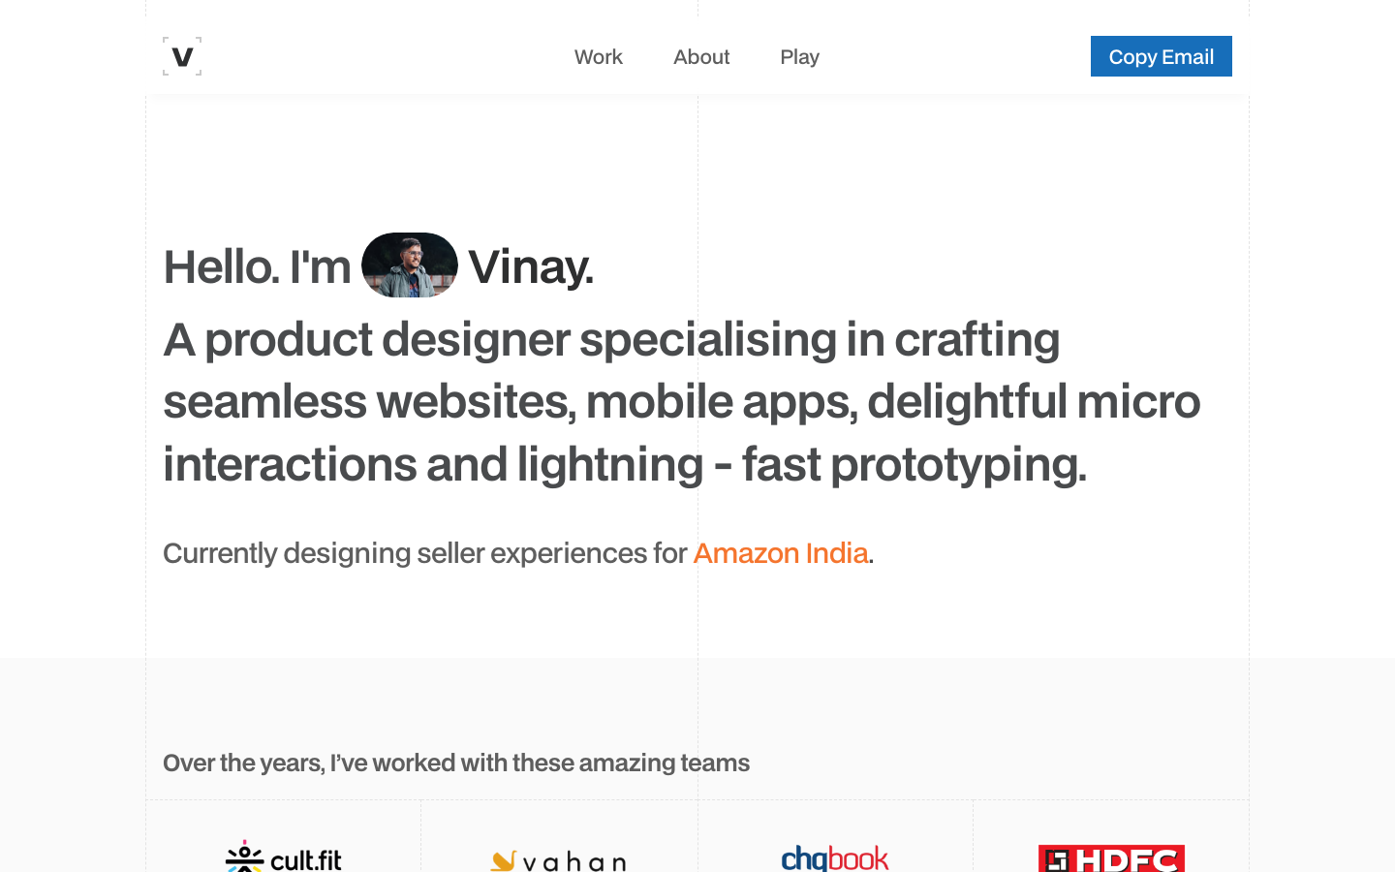Click the vahan bird icon
1395x872 pixels.
click(503, 860)
